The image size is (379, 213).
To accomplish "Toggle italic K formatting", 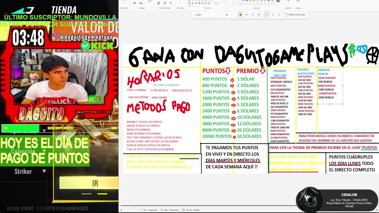I will (x=246, y=15).
